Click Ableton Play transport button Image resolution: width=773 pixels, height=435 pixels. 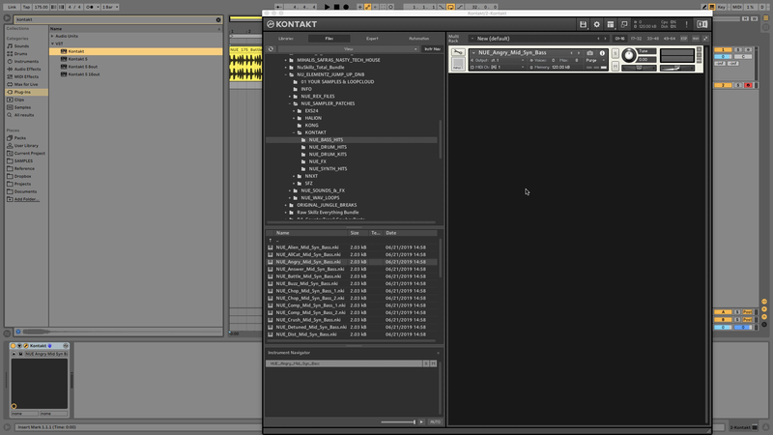pos(327,7)
